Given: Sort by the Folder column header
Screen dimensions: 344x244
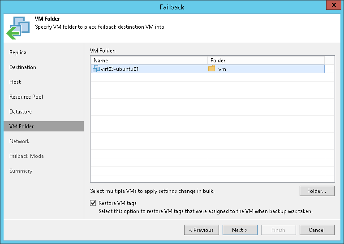Looking at the screenshot, I should tap(266, 60).
